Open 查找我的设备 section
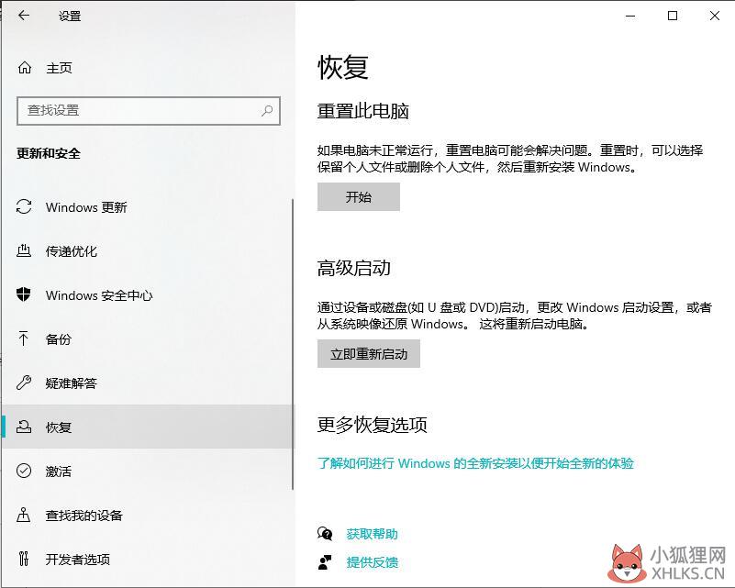The width and height of the screenshot is (735, 588). pyautogui.click(x=84, y=516)
